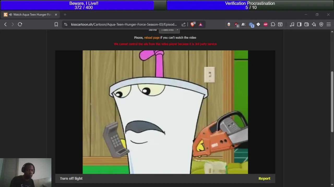This screenshot has height=187, width=334.
Task: Minimize the browser window
Action: click(x=306, y=15)
